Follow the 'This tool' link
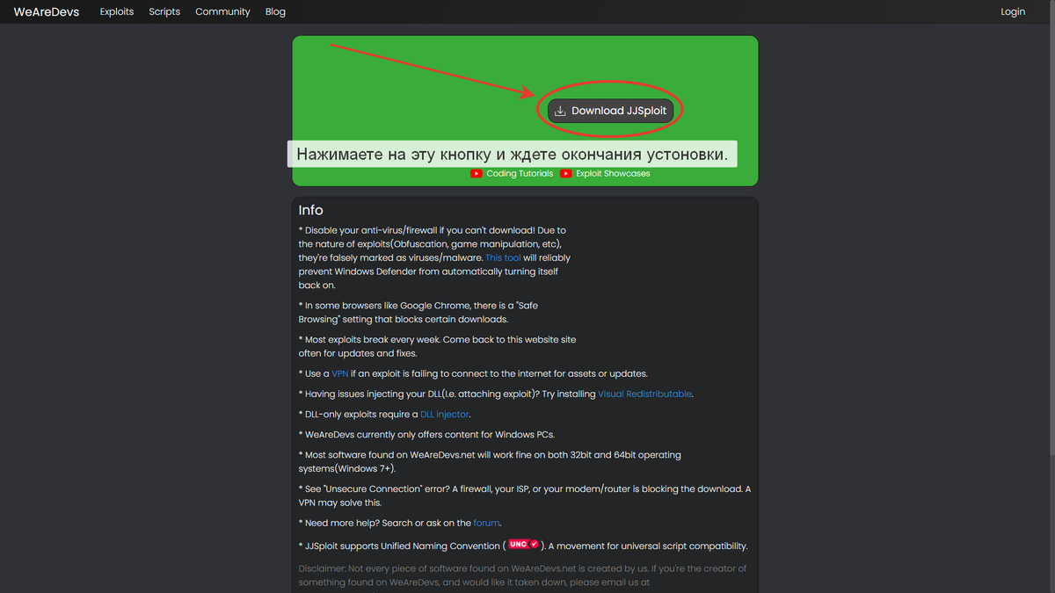Image resolution: width=1055 pixels, height=593 pixels. click(503, 258)
